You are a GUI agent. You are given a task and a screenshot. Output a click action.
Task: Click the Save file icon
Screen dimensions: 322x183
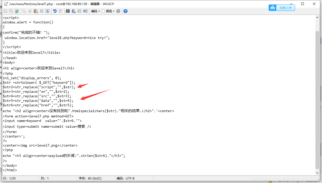pos(5,11)
